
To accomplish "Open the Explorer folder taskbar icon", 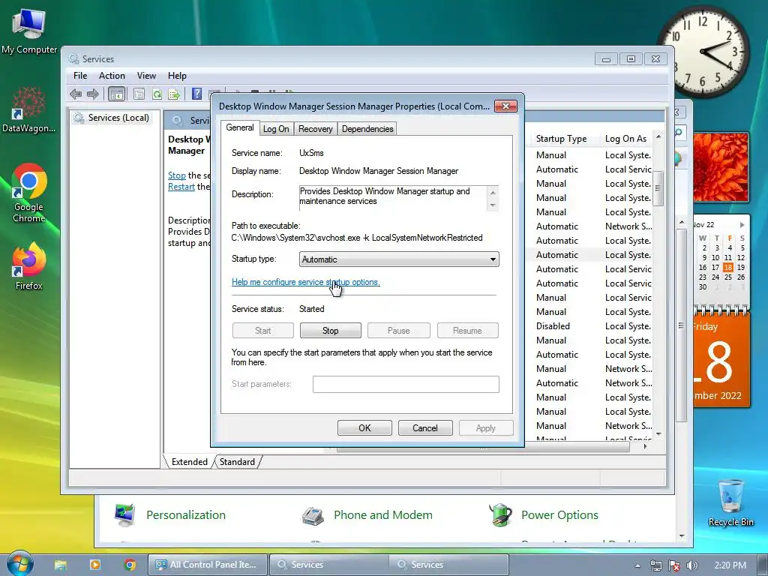I will [60, 565].
